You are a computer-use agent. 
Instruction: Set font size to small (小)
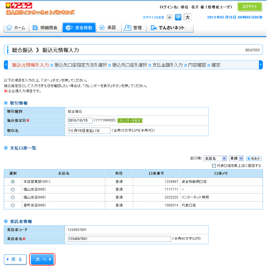pyautogui.click(x=170, y=17)
